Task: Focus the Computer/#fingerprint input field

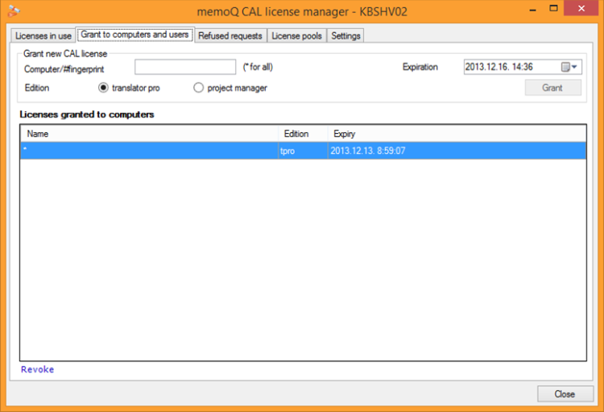Action: tap(185, 67)
